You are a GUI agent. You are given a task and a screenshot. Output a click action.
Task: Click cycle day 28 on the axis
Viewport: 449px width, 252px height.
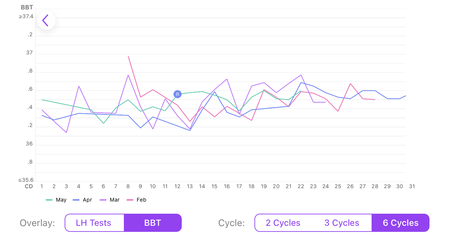click(375, 186)
